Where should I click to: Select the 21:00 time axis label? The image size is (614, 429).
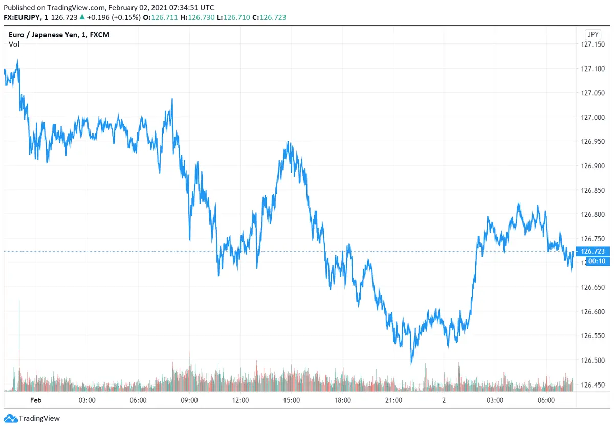393,400
